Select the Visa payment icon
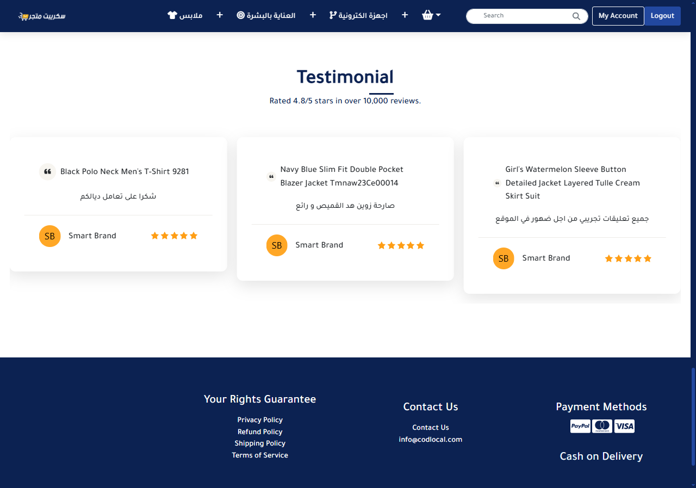 coord(624,426)
